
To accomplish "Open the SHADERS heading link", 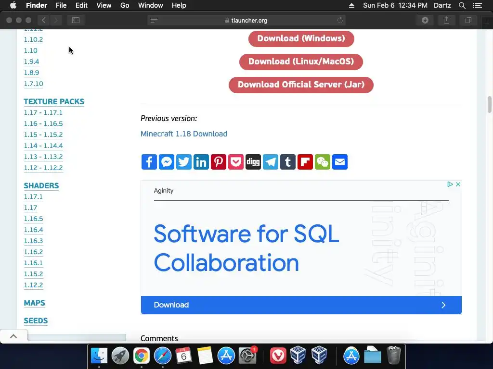I will (41, 186).
